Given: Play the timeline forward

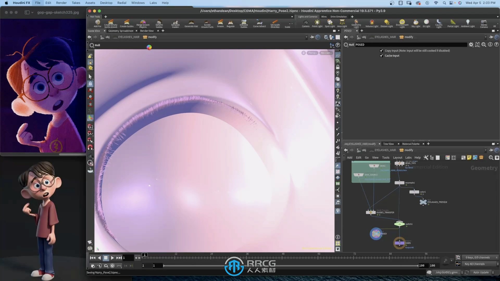Looking at the screenshot, I should tap(112, 258).
